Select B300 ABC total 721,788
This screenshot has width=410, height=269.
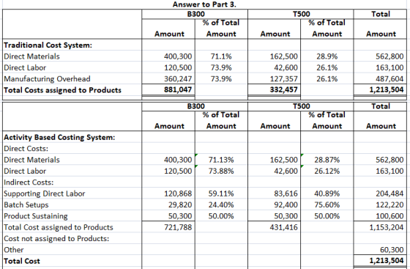(178, 227)
